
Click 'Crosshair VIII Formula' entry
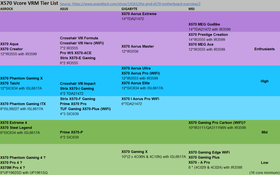click(79, 38)
